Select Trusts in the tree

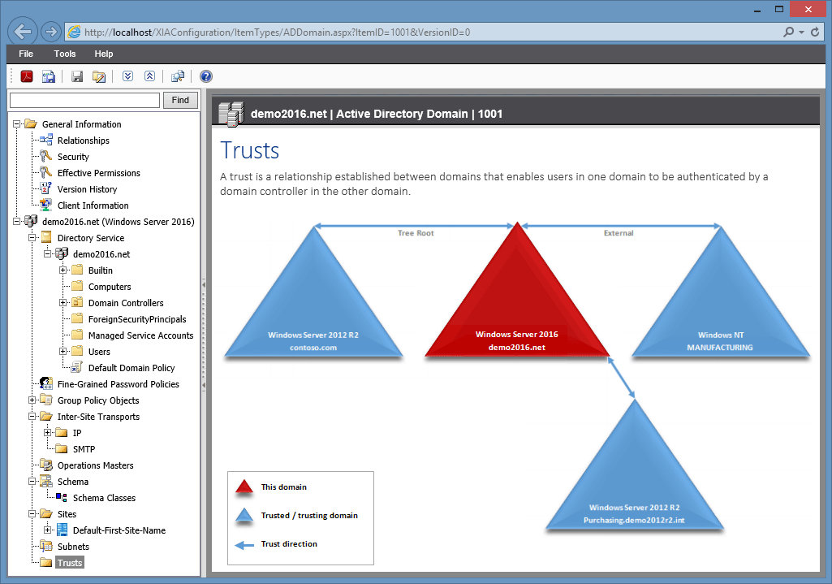point(70,562)
